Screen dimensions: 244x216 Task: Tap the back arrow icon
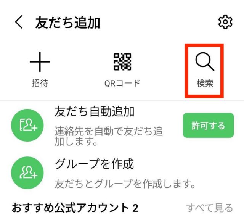pyautogui.click(x=19, y=22)
